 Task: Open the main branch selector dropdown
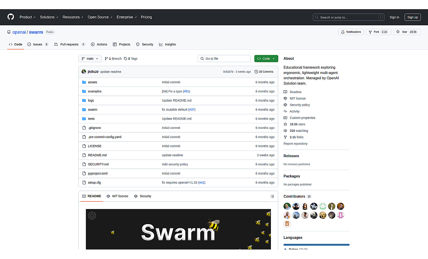coord(90,59)
